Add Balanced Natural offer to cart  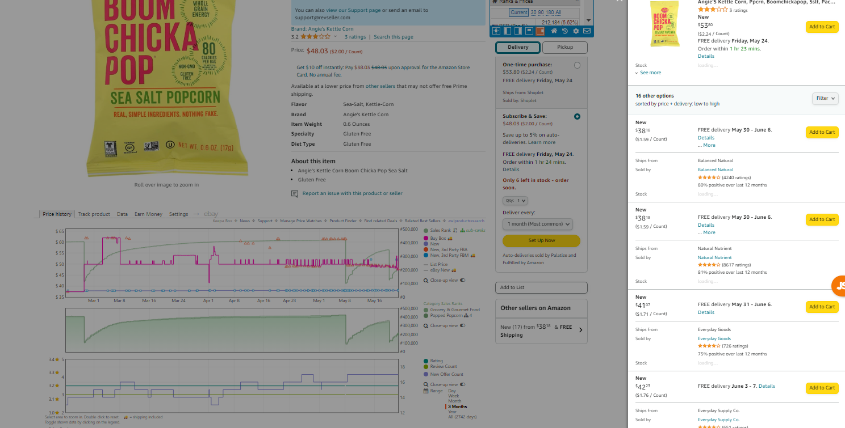pos(822,132)
